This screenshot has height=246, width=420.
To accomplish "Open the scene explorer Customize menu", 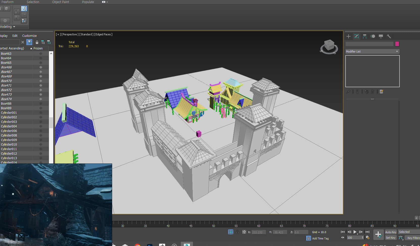I will 29,36.
